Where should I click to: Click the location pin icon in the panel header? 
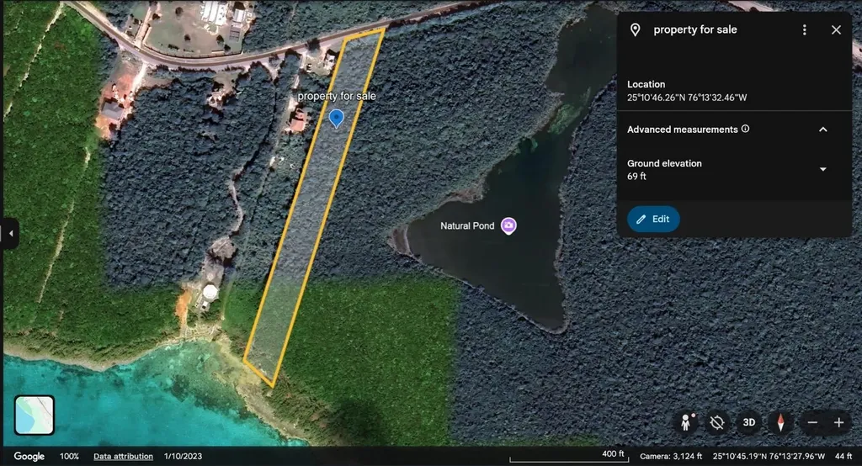click(635, 29)
